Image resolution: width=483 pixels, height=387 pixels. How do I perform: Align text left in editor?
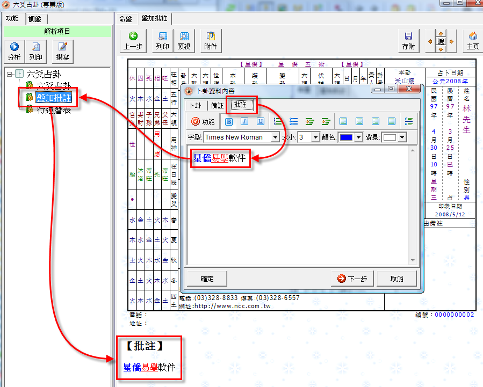click(343, 121)
